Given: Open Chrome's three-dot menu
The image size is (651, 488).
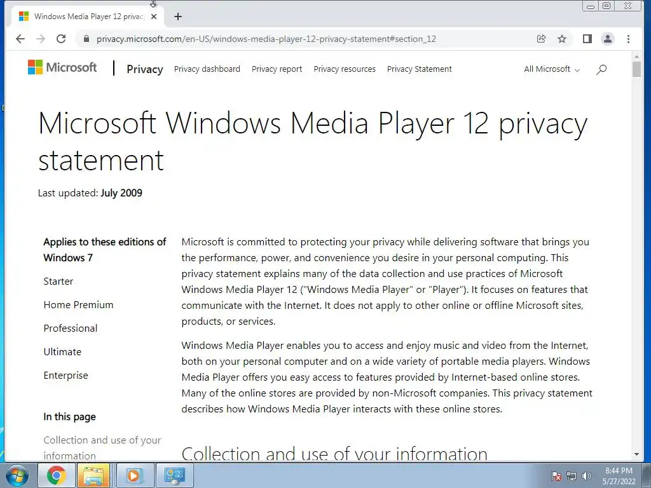Looking at the screenshot, I should [x=628, y=39].
